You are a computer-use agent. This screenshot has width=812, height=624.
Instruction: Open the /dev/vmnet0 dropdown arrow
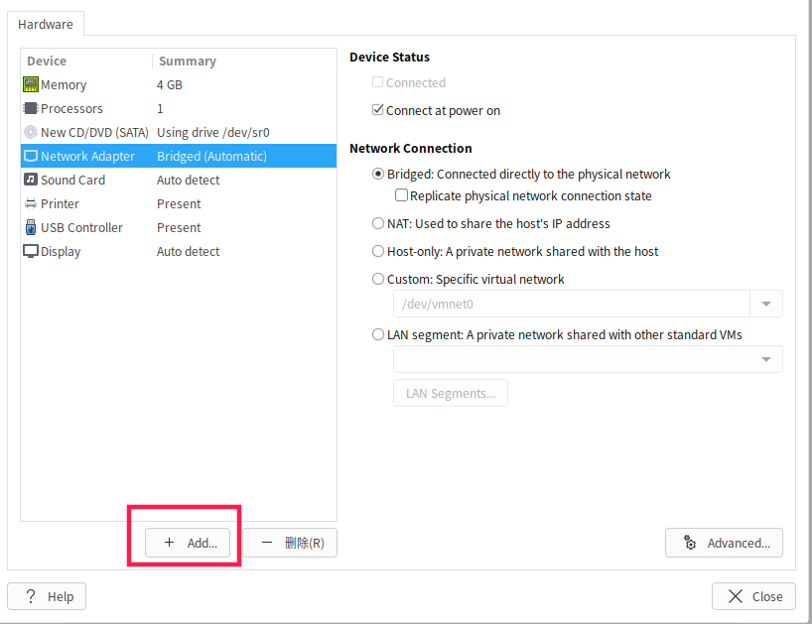(x=766, y=304)
